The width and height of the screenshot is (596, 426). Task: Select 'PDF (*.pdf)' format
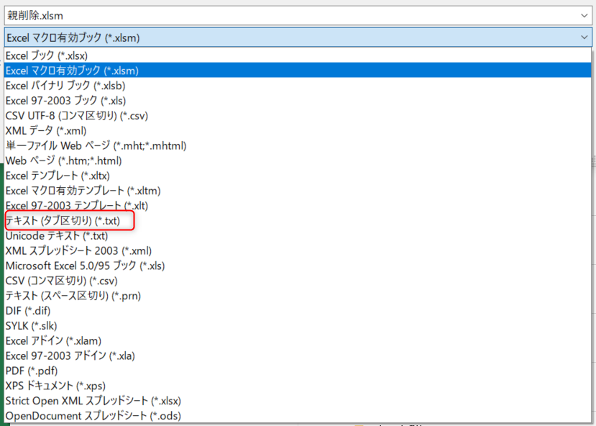(298, 371)
